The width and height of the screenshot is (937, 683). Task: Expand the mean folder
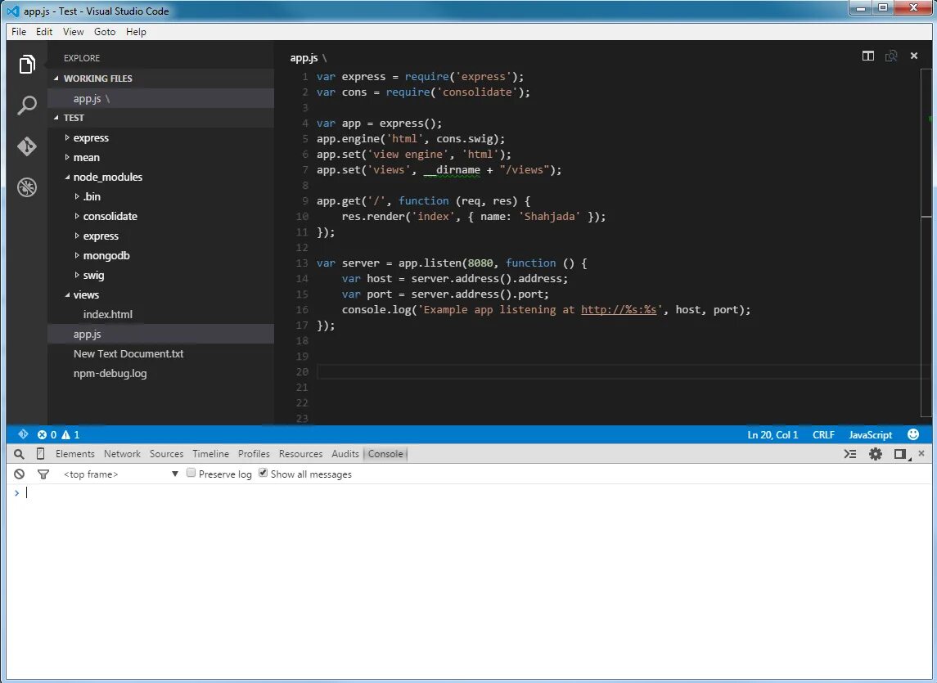pyautogui.click(x=67, y=157)
